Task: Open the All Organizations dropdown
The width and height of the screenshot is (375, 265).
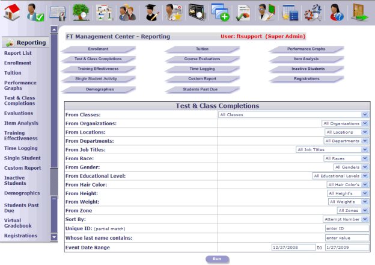Action: pos(345,123)
